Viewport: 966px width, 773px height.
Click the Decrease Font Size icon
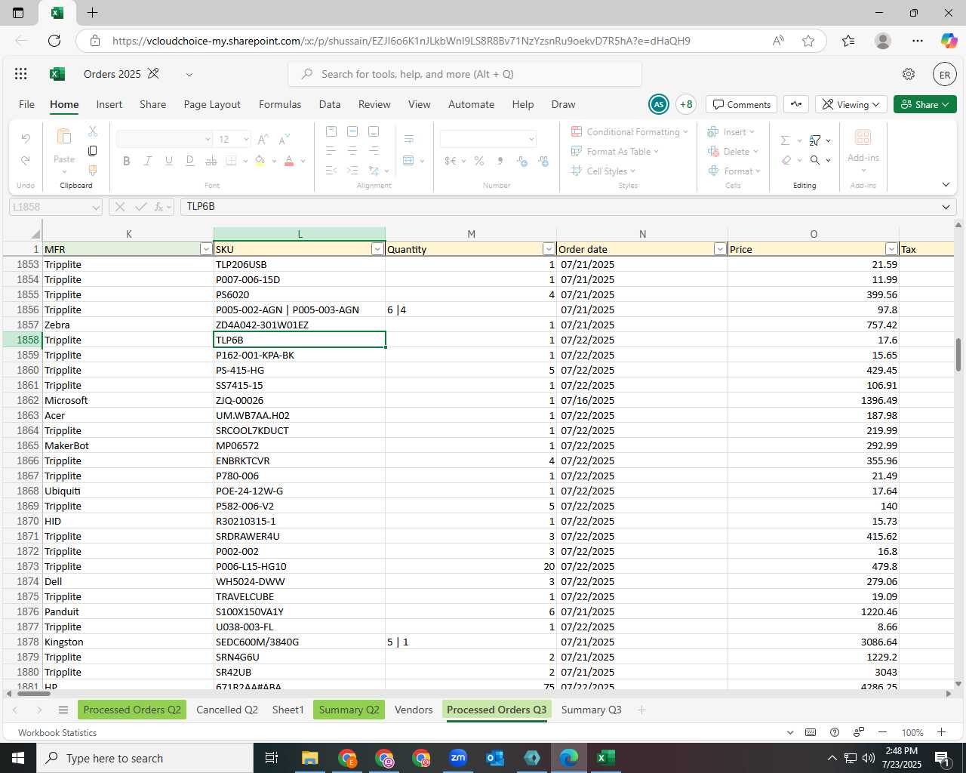point(285,140)
